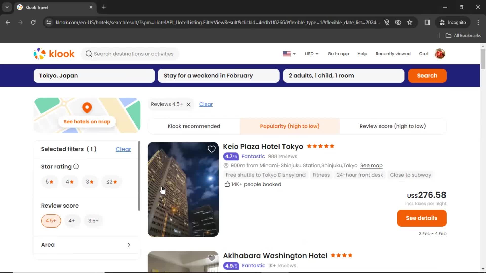Toggle 4.5+ review score filter
This screenshot has width=486, height=273.
[x=51, y=221]
